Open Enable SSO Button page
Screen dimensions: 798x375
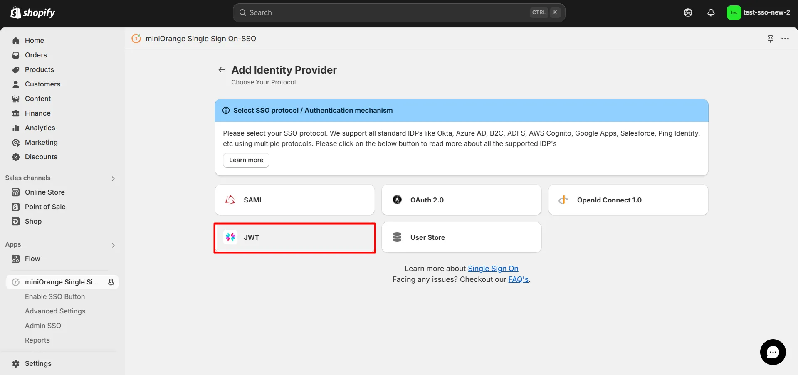point(55,296)
